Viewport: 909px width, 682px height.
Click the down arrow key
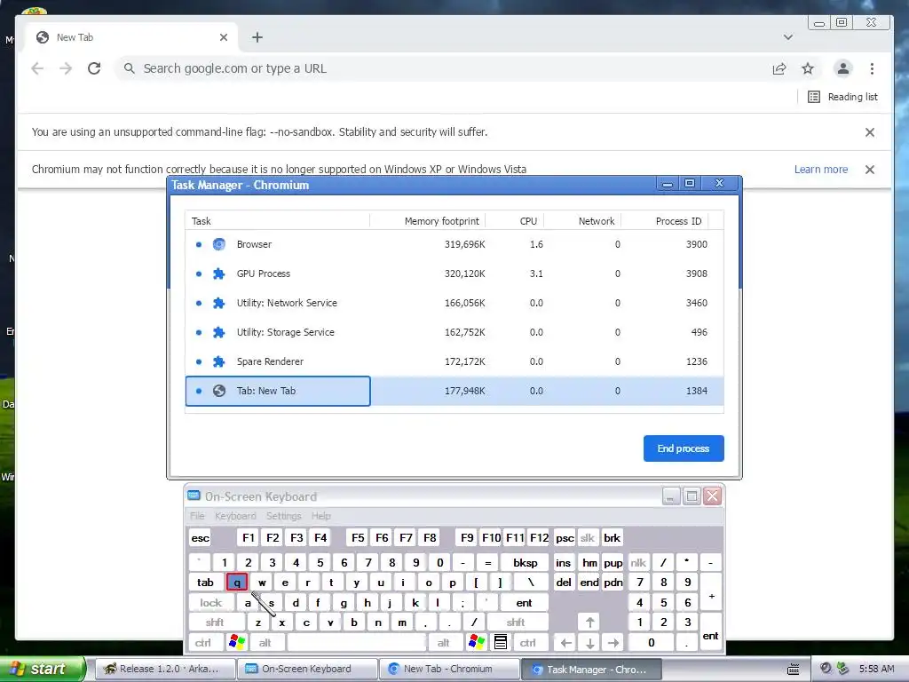(589, 643)
